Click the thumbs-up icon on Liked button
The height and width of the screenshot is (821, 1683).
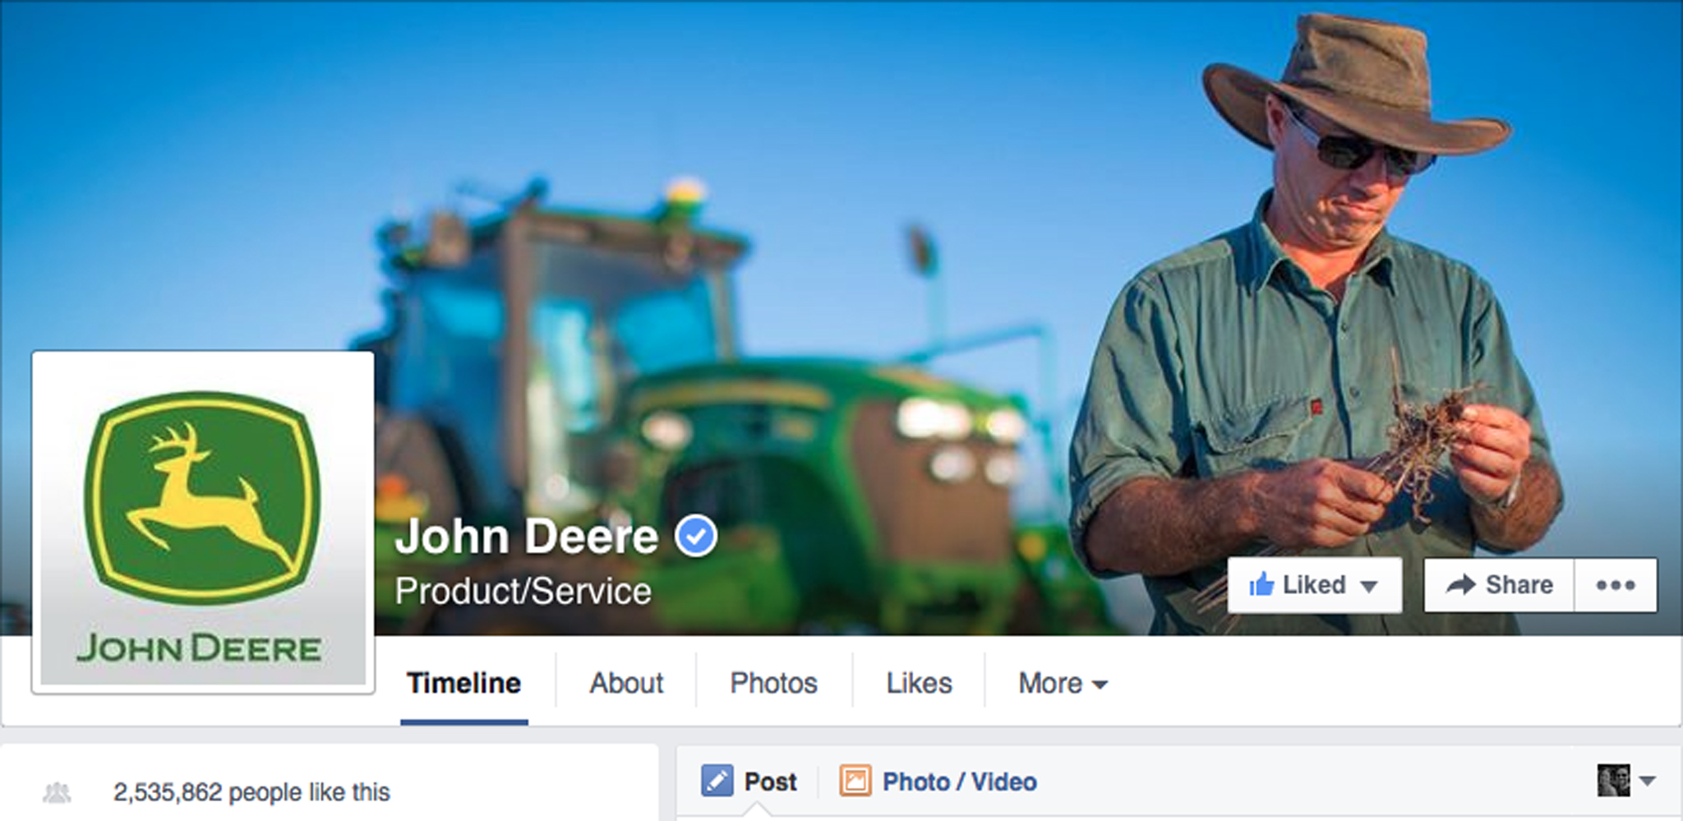(1261, 585)
